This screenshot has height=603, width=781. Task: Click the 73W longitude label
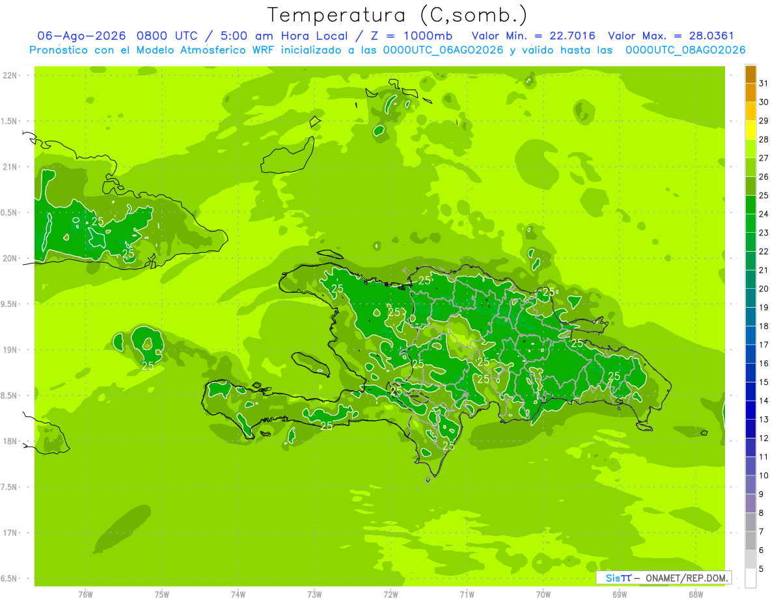pyautogui.click(x=314, y=595)
